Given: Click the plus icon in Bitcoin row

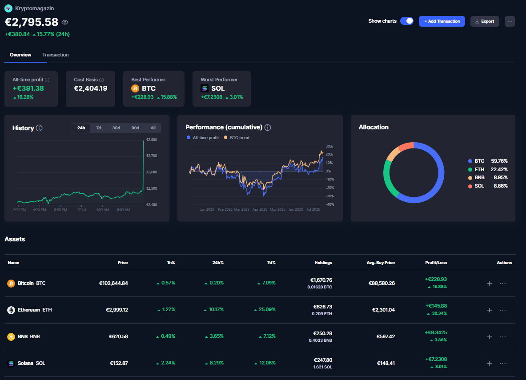Looking at the screenshot, I should pyautogui.click(x=490, y=284).
